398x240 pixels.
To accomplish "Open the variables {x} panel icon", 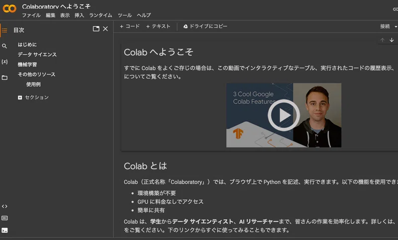I will (4, 62).
